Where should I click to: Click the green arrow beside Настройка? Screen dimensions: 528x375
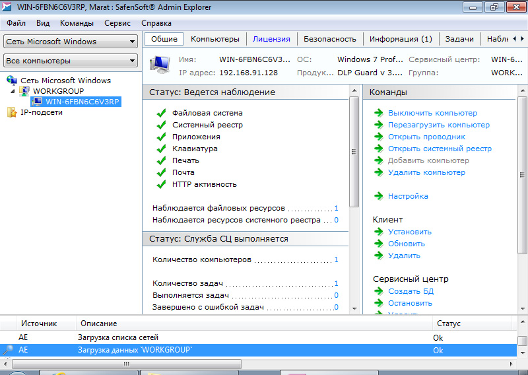[379, 196]
